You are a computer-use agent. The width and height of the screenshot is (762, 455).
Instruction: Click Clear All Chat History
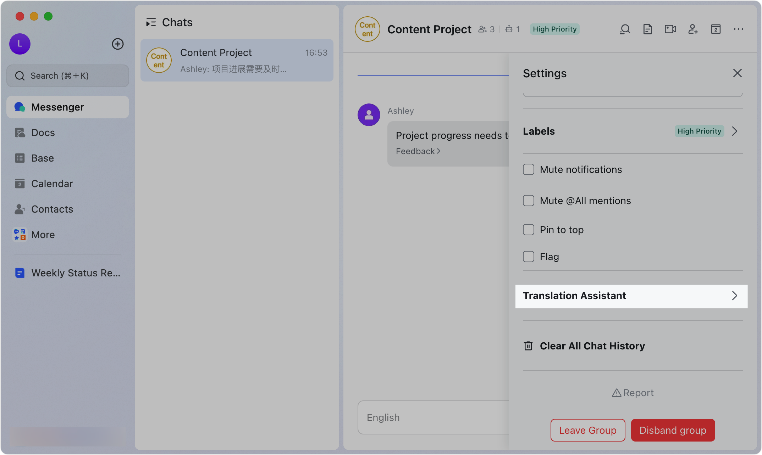592,346
